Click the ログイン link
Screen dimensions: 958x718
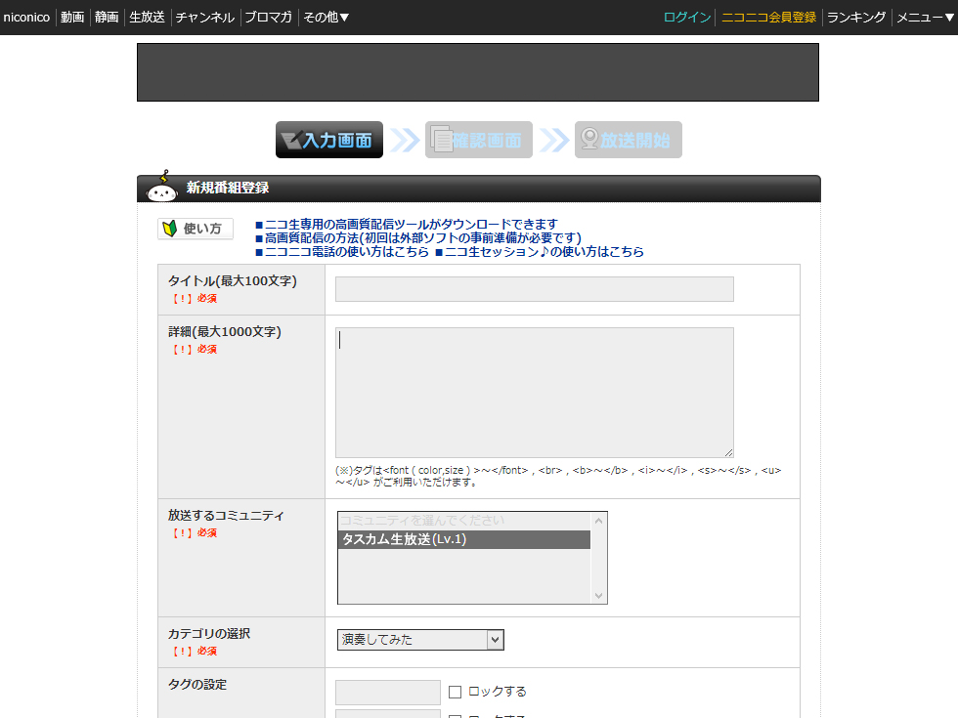point(687,18)
